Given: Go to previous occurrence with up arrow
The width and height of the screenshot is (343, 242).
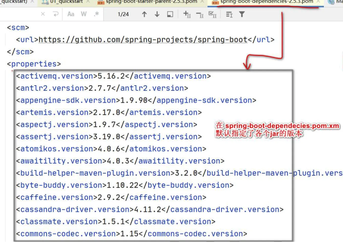Looking at the screenshot, I should tap(144, 14).
